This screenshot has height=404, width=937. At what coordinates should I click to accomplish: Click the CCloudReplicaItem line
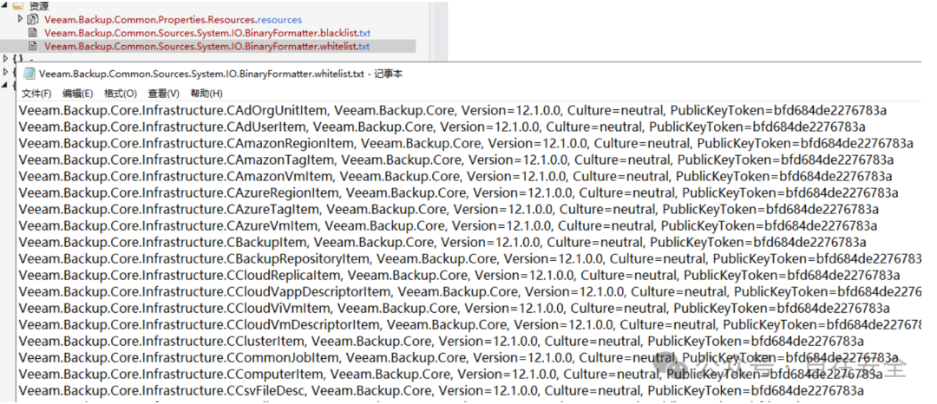pyautogui.click(x=460, y=276)
